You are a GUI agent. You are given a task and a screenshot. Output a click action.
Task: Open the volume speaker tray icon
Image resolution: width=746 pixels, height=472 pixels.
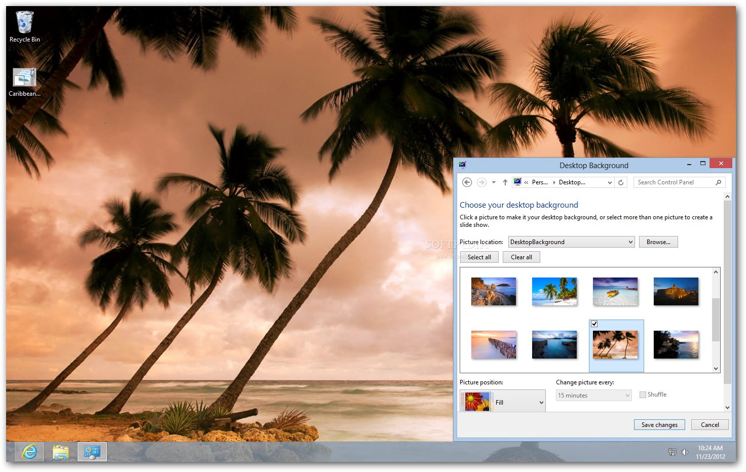tap(685, 452)
